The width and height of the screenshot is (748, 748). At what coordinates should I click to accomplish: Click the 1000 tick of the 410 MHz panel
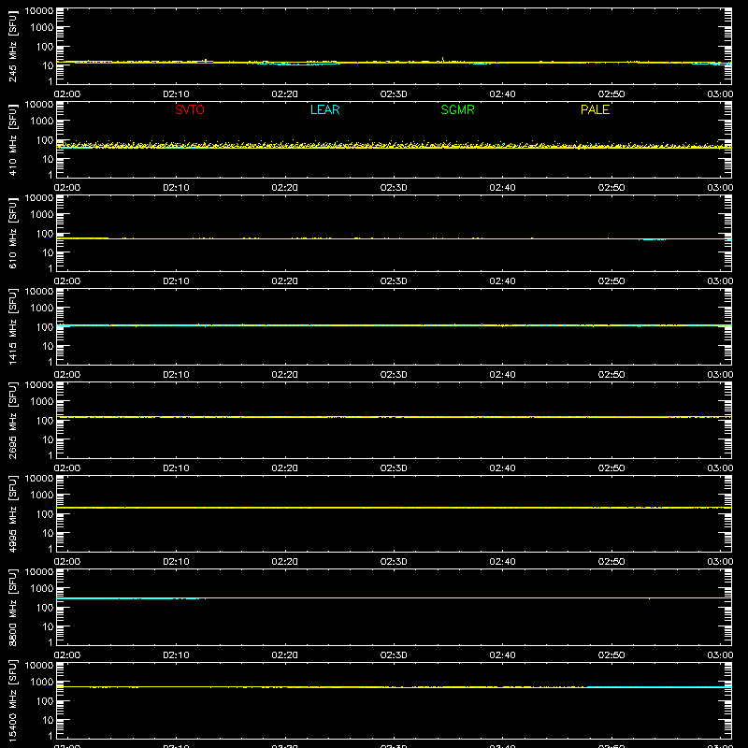[x=42, y=122]
